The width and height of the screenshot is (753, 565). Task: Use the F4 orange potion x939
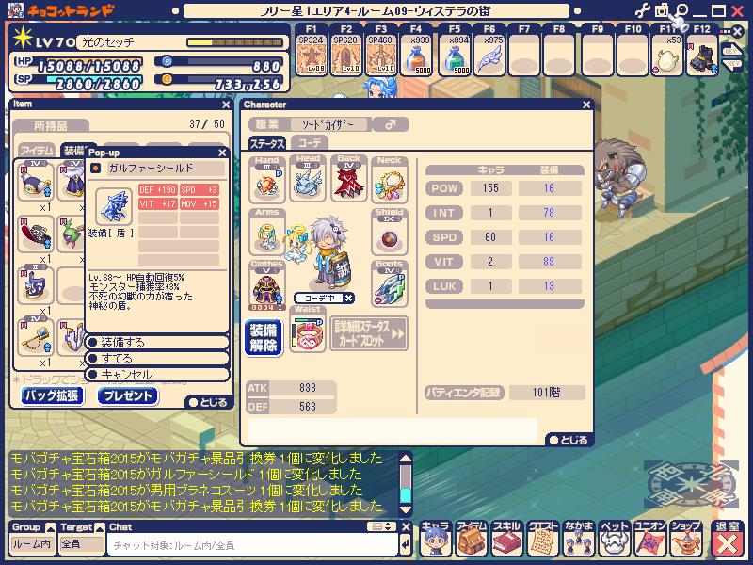click(x=416, y=56)
